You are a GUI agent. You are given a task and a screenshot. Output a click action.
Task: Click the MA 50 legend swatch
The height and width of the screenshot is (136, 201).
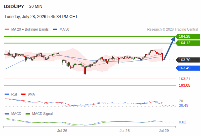click(55, 30)
